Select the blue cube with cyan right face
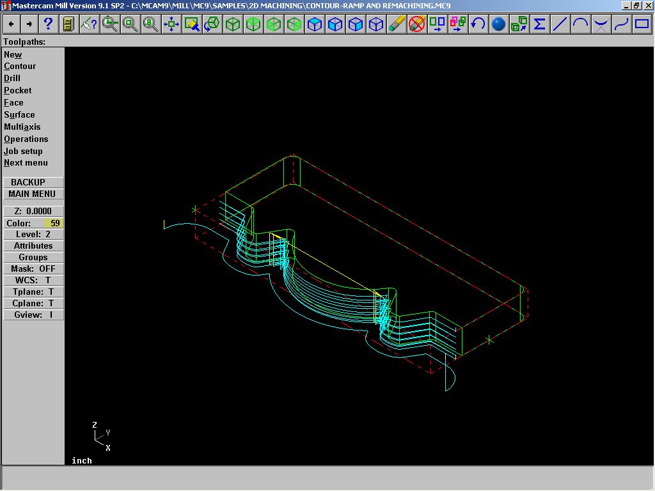Screen dimensions: 655x491 [356, 24]
